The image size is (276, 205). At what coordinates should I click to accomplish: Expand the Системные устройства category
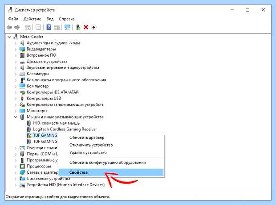(16, 179)
